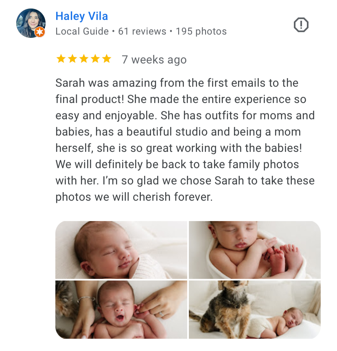This screenshot has height=351, width=337.
Task: Click the fifth yellow rating star
Action: (107, 59)
